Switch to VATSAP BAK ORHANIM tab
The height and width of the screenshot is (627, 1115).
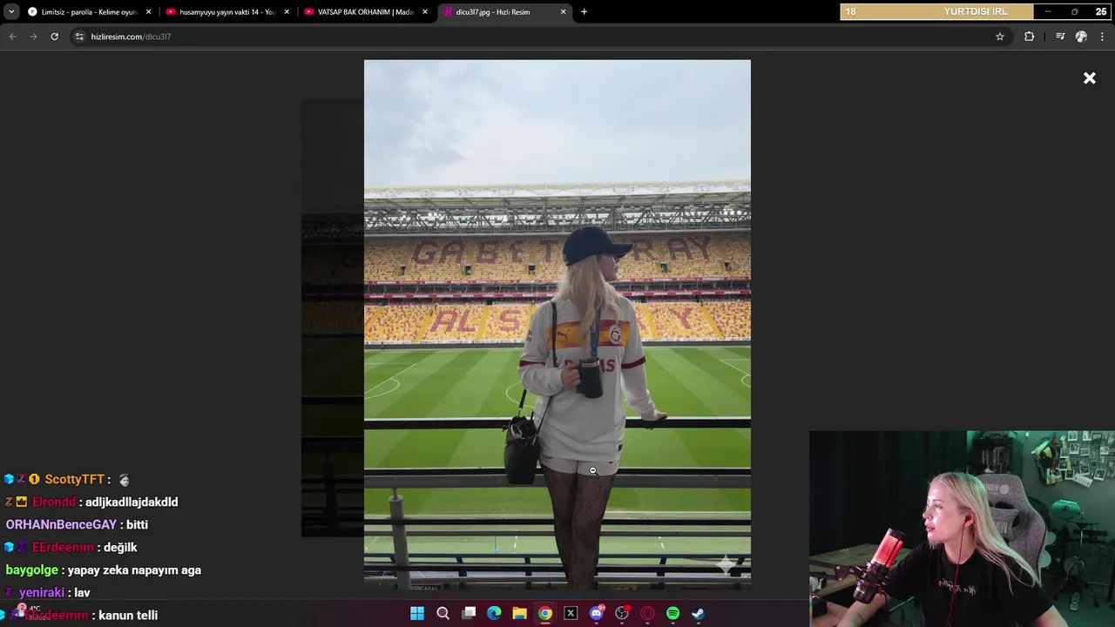coord(366,12)
